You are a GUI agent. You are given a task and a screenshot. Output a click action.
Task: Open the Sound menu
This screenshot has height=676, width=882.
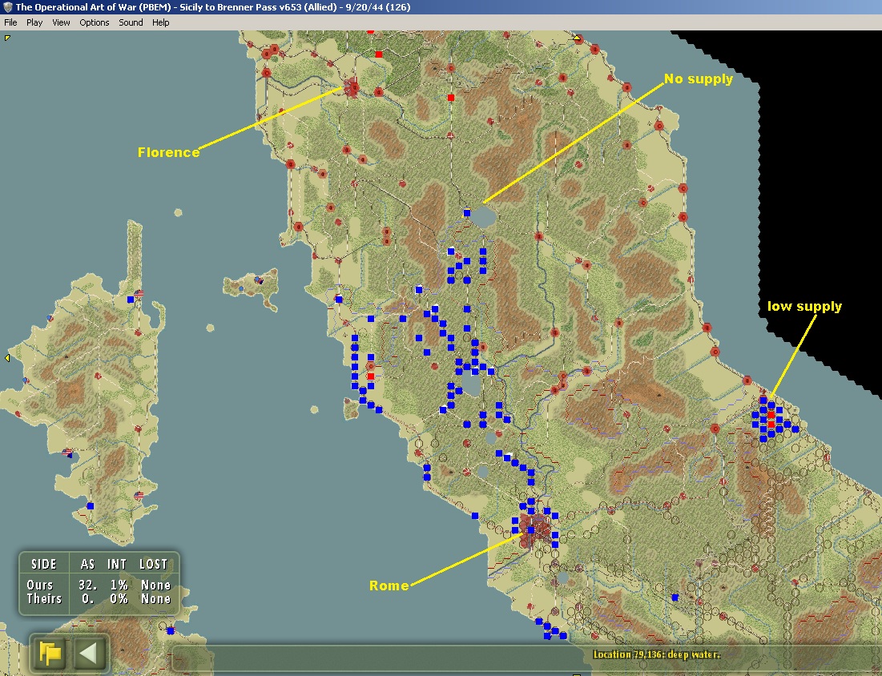click(131, 22)
